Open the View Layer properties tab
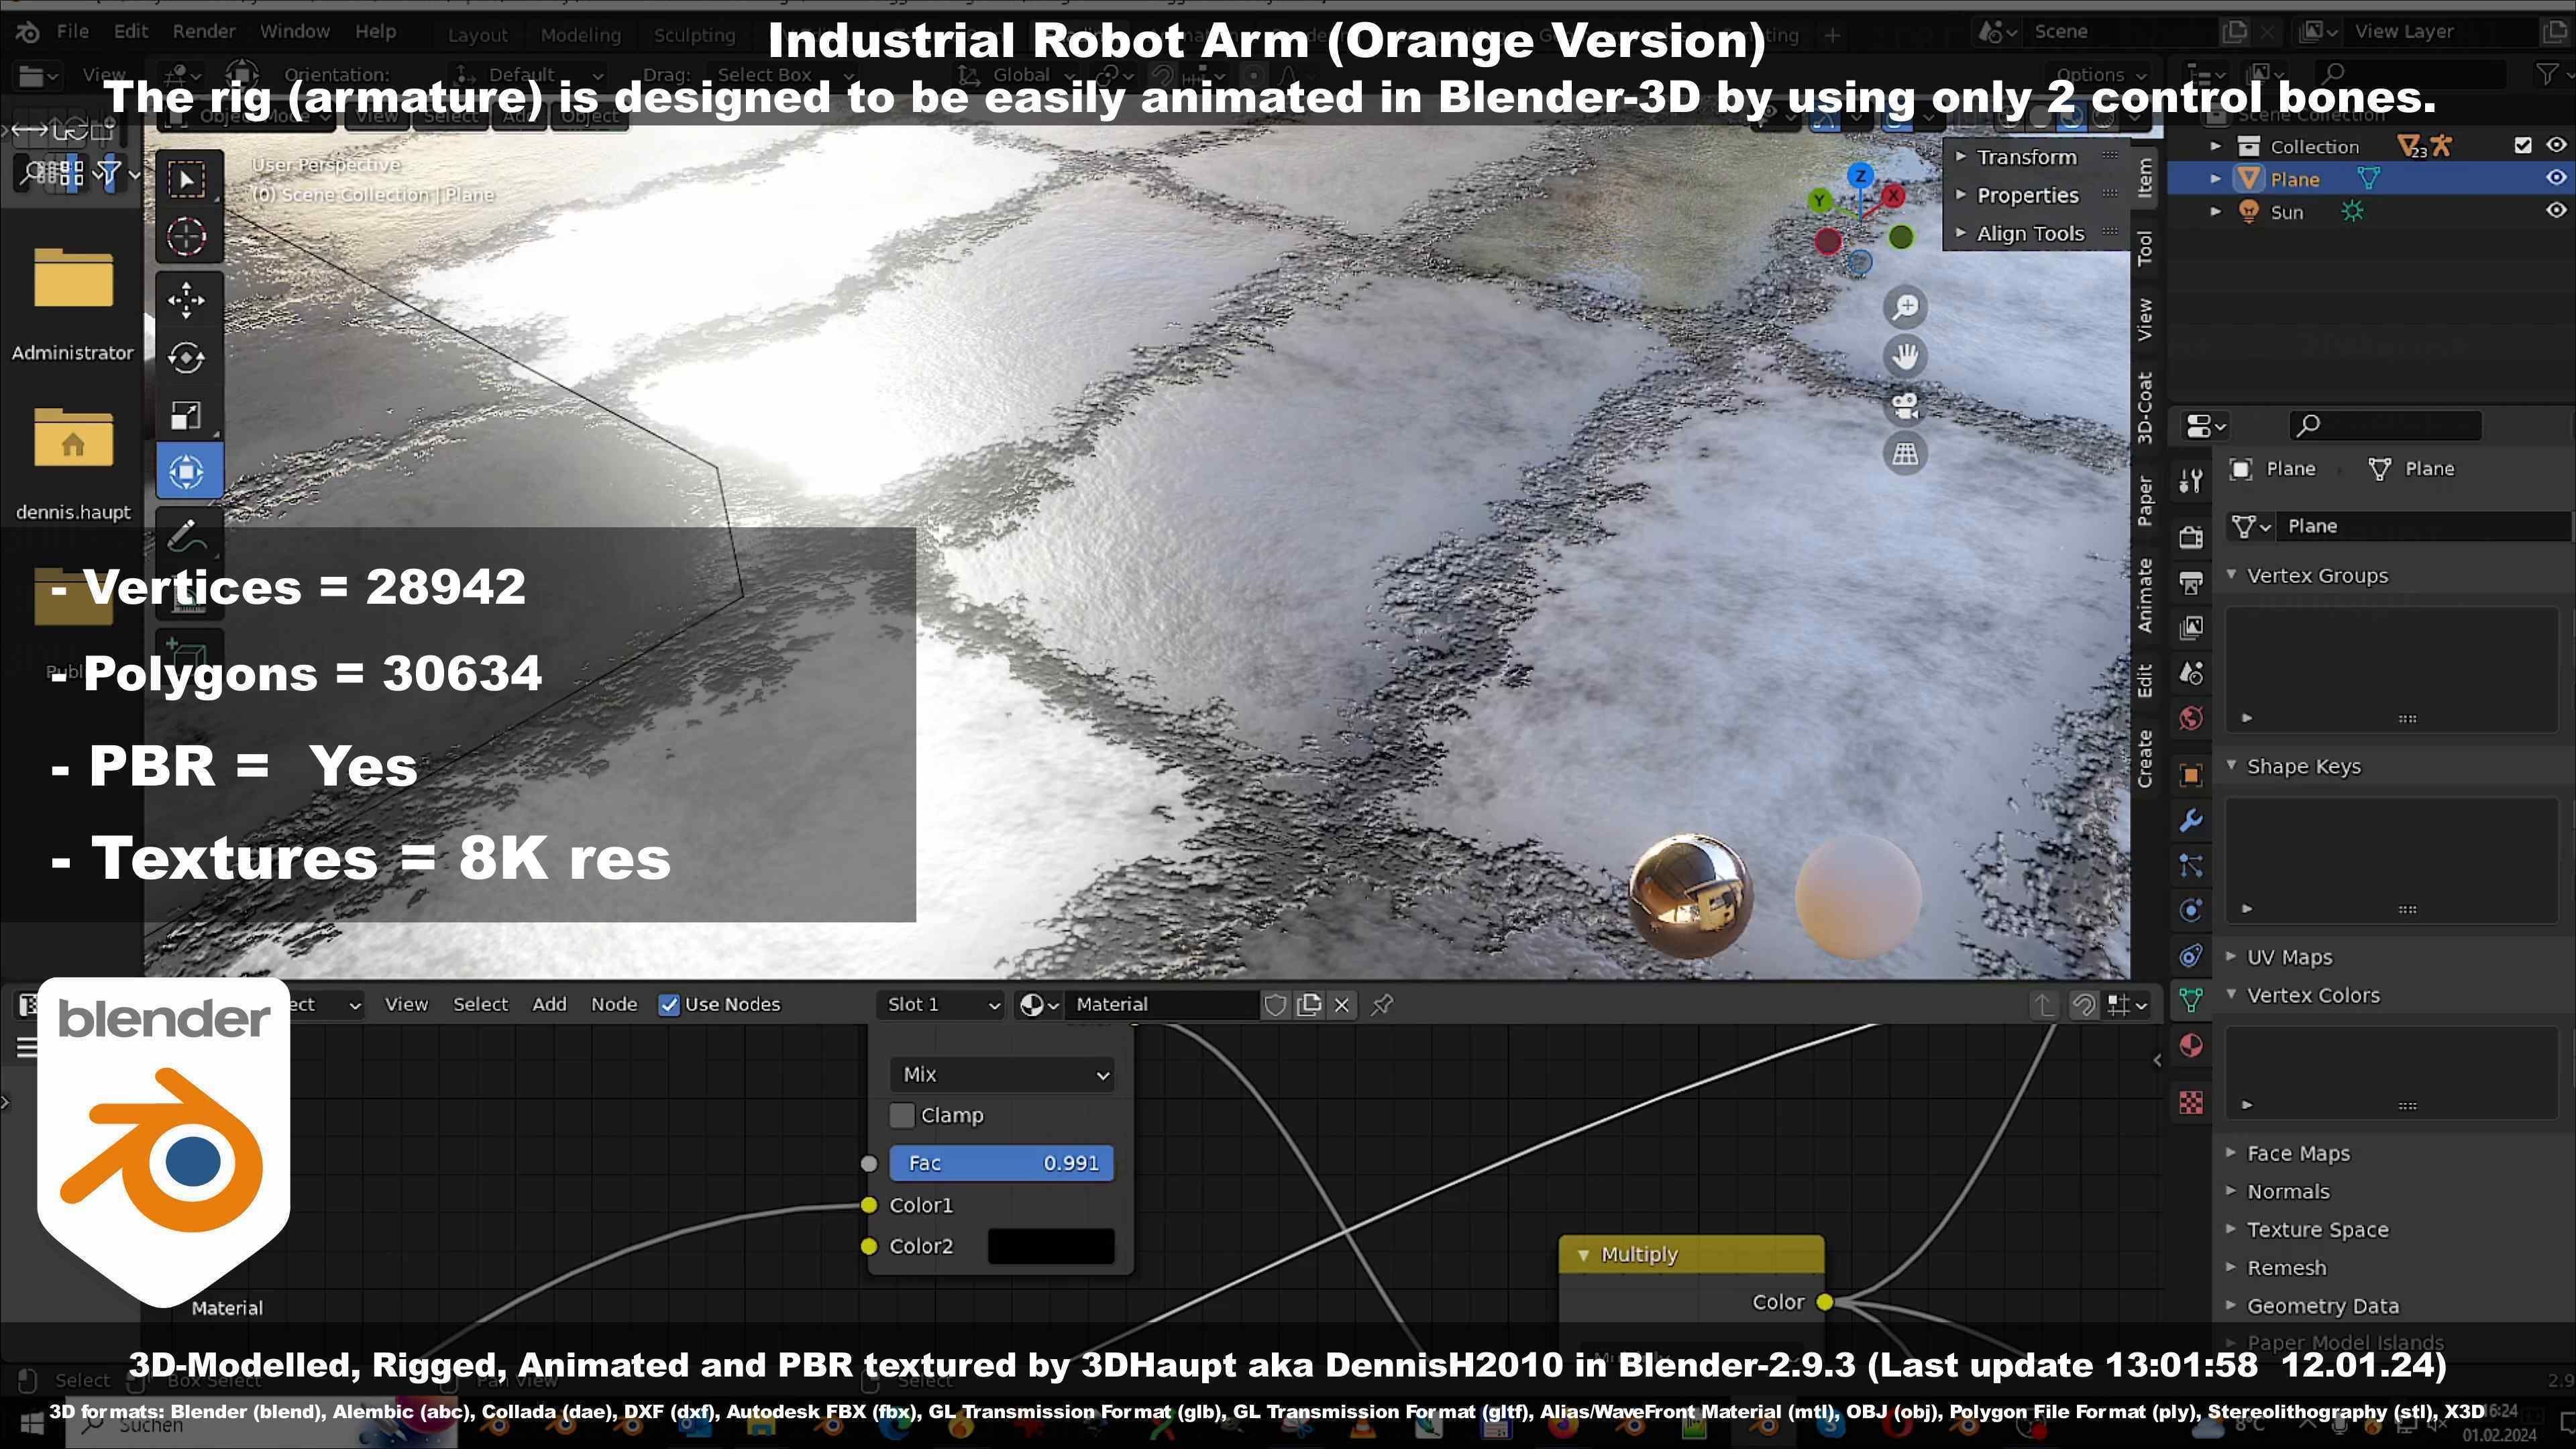 (2191, 628)
